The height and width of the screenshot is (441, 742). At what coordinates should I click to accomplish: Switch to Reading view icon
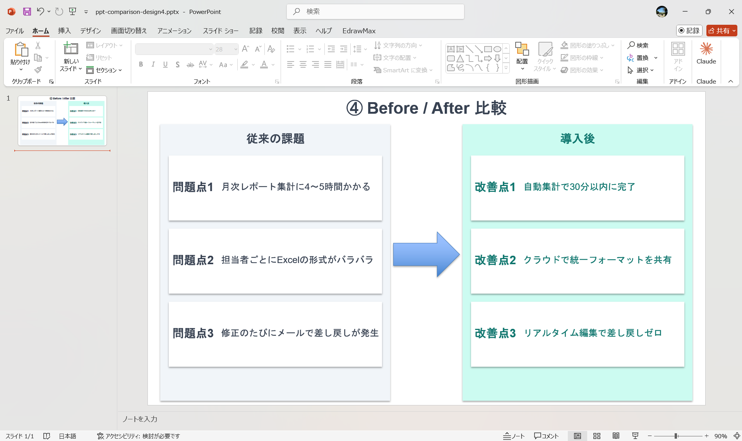click(x=616, y=436)
